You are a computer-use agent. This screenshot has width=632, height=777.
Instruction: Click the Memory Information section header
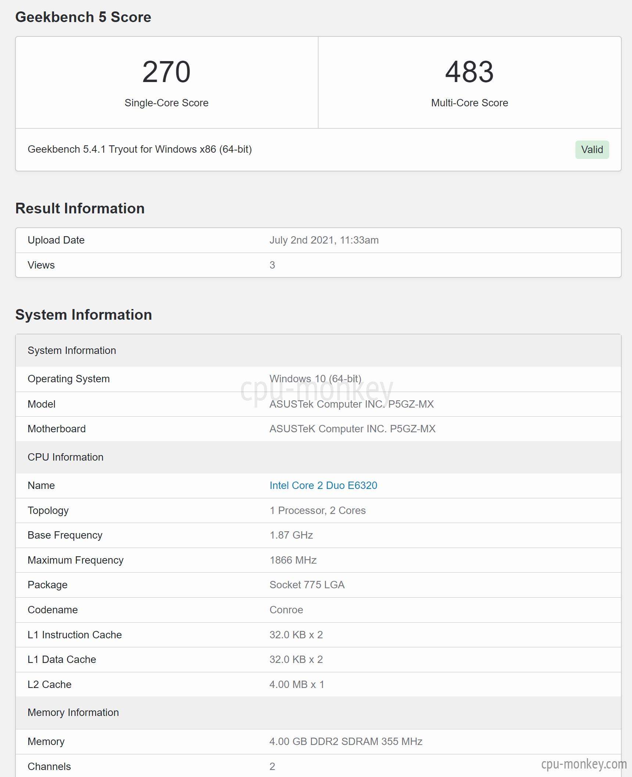pos(318,713)
